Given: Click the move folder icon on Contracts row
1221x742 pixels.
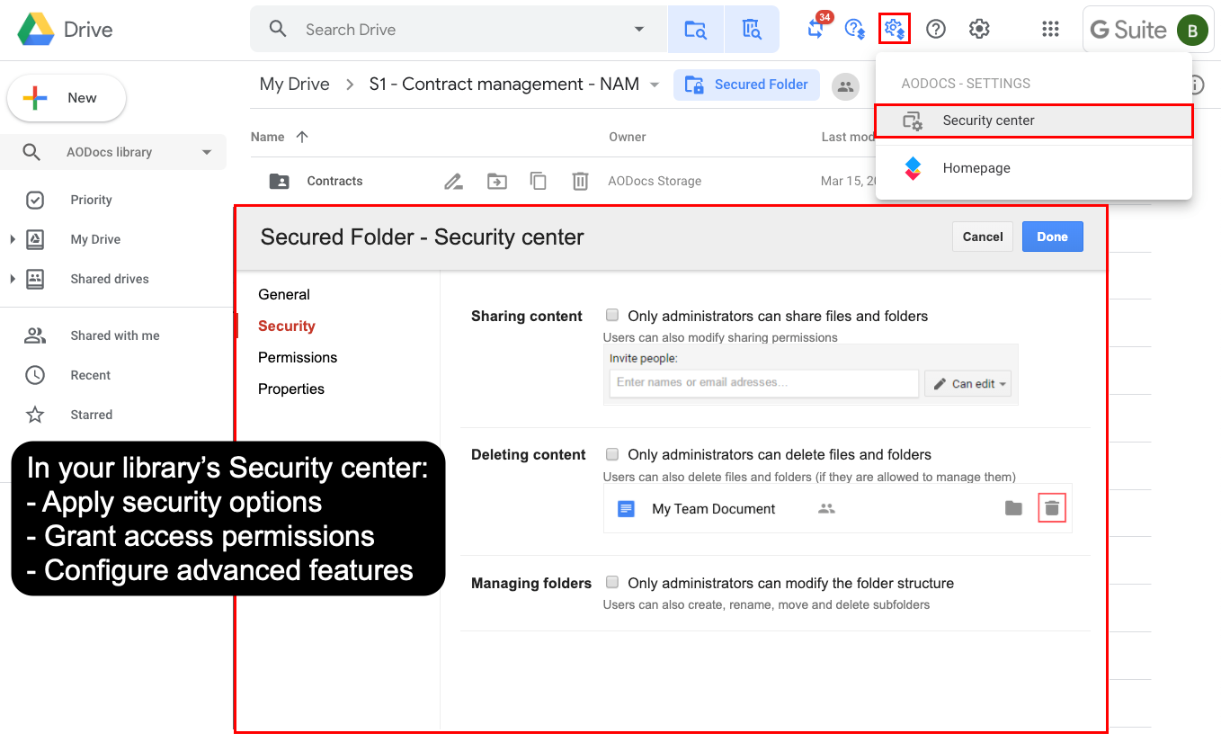Looking at the screenshot, I should click(x=496, y=182).
